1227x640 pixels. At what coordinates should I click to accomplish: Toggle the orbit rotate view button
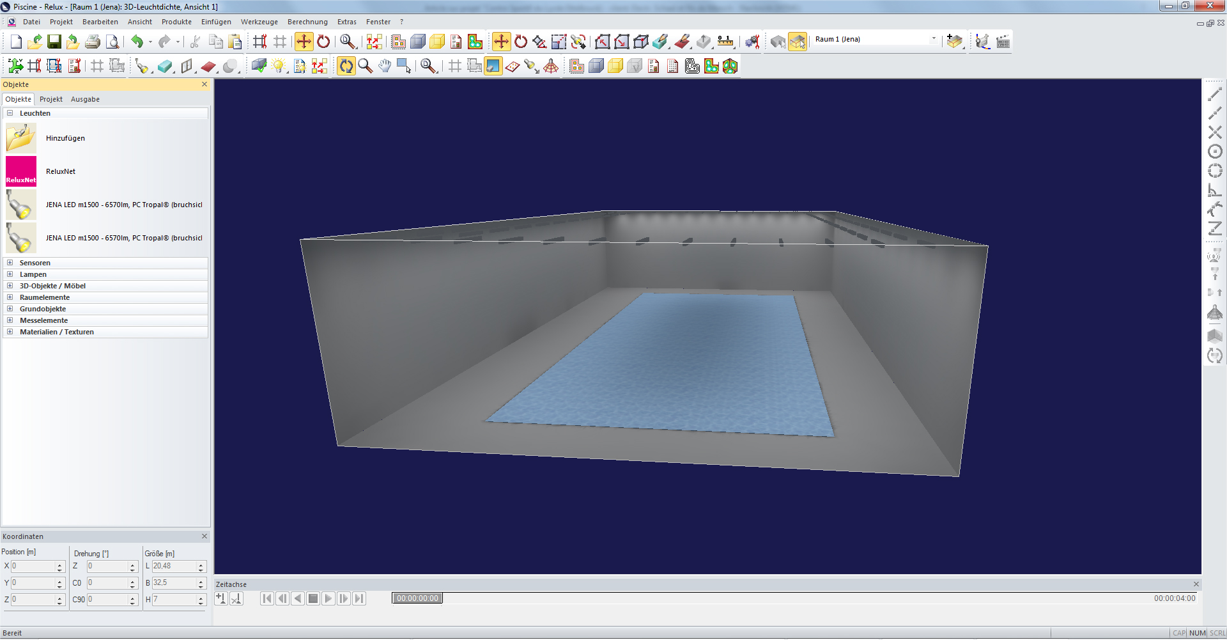click(346, 66)
